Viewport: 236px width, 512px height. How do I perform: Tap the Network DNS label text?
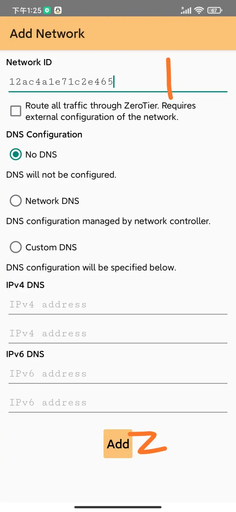pos(52,201)
